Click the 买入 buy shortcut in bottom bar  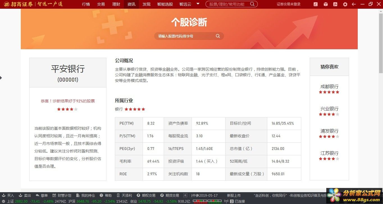(x=8, y=195)
